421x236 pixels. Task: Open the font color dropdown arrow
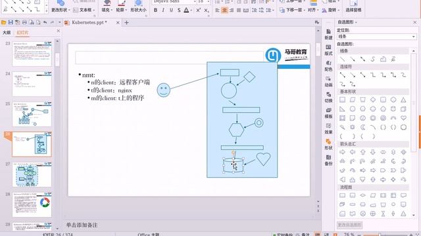pos(191,10)
